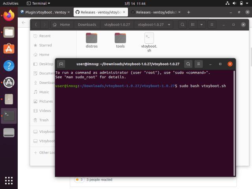This screenshot has height=189, width=252.
Task: Switch to Plugin.VtoyBoot . Ventoy tab
Action: [x=45, y=12]
